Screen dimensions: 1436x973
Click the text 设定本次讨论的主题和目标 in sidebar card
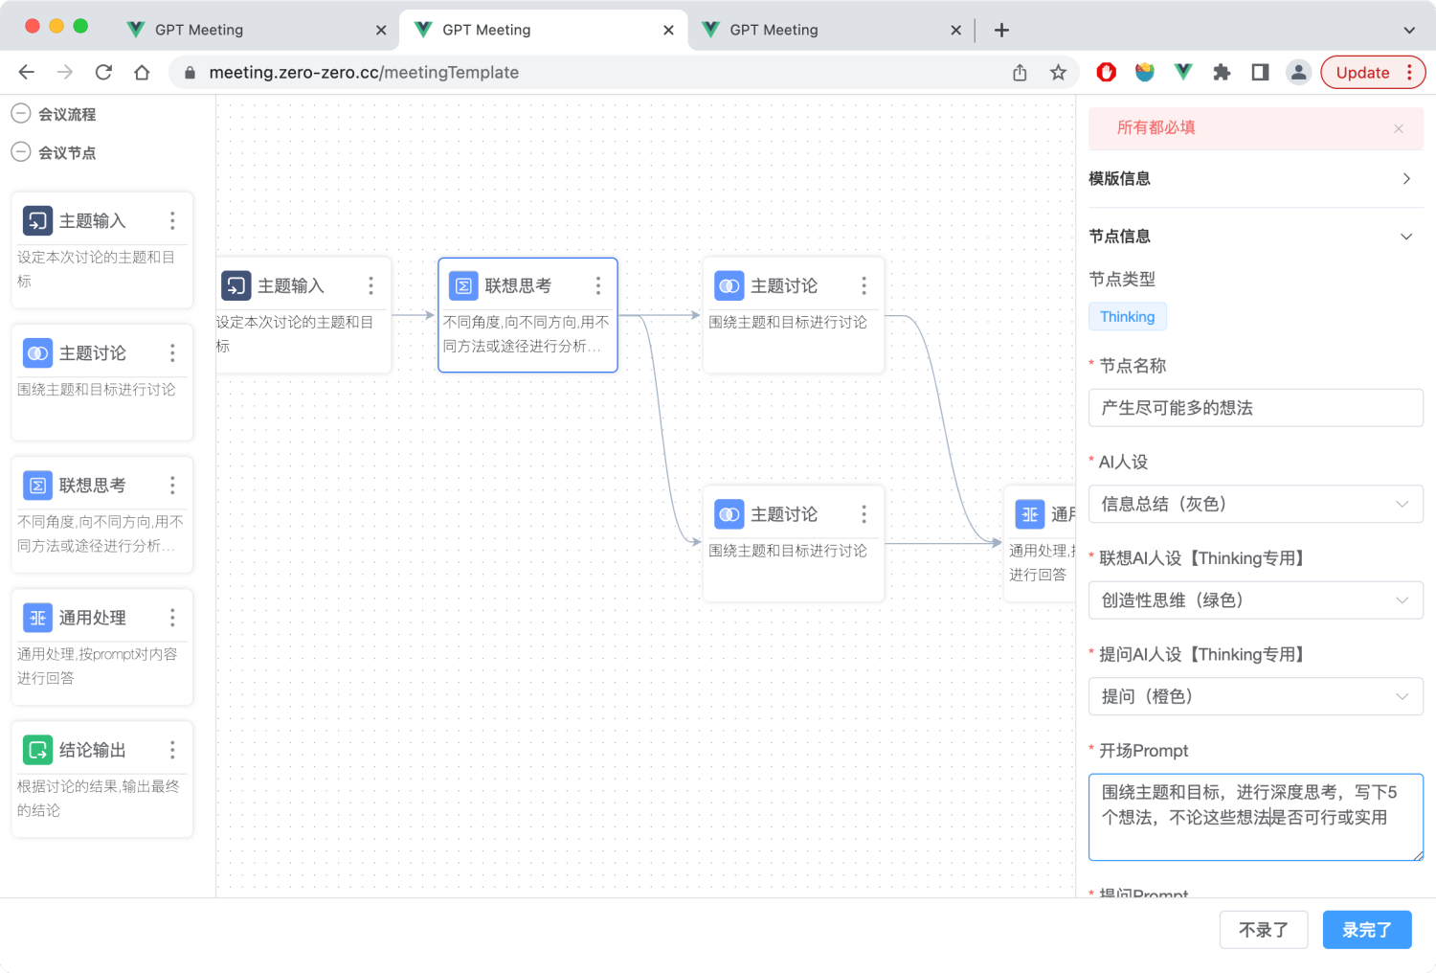96,269
